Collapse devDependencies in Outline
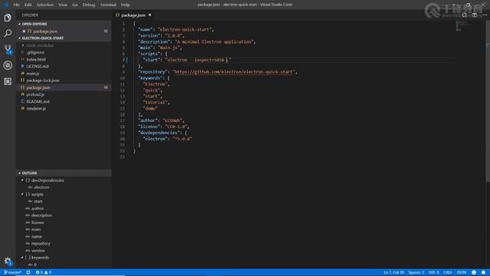This screenshot has height=276, width=490. pyautogui.click(x=22, y=180)
